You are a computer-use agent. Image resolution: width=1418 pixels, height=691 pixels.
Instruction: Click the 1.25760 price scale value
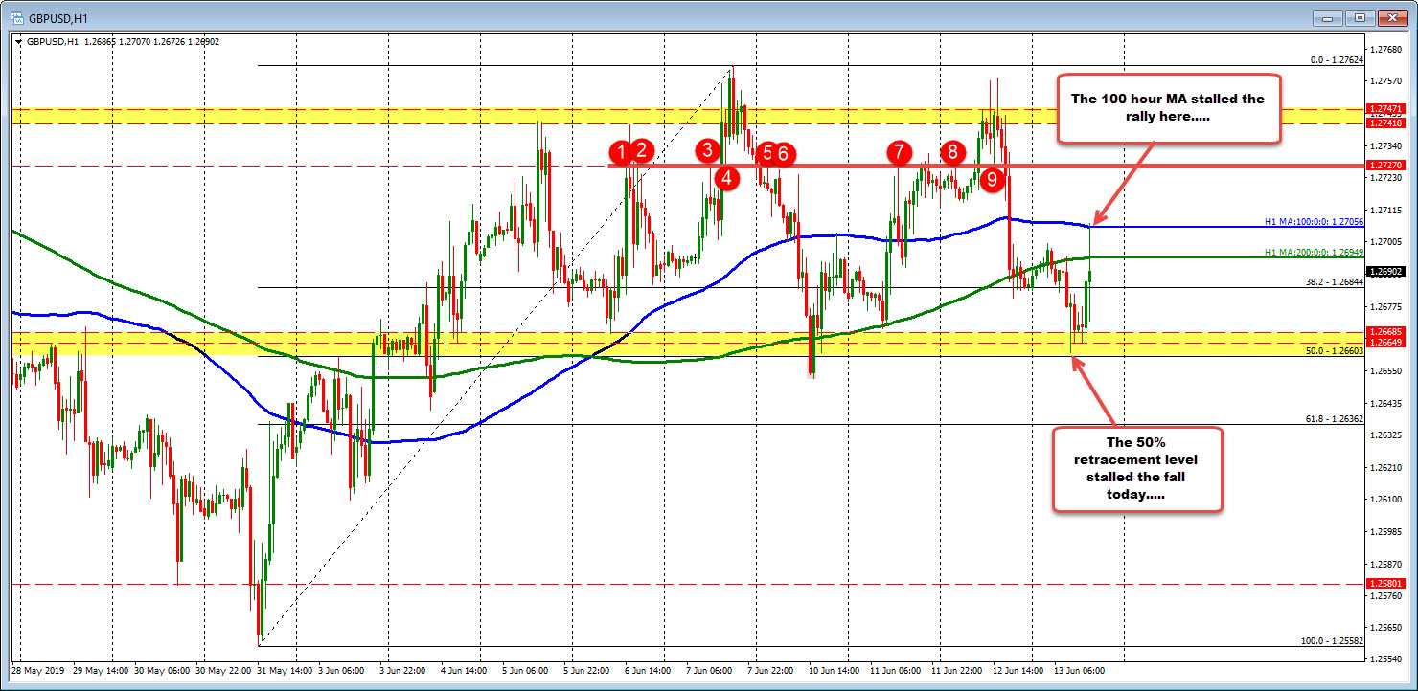[x=1385, y=595]
